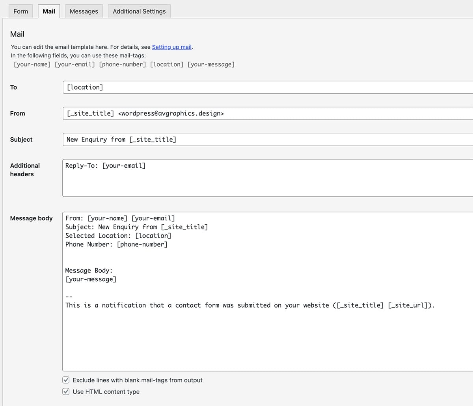Click the 'Additional headers' field label
The image size is (473, 406).
25,170
